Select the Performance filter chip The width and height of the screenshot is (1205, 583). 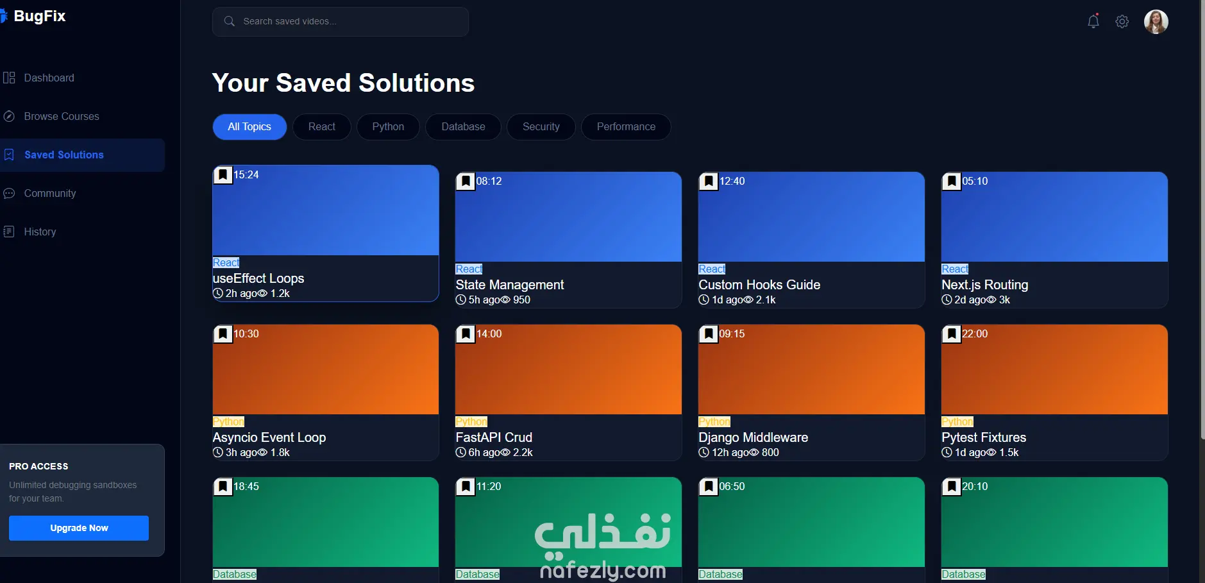626,126
